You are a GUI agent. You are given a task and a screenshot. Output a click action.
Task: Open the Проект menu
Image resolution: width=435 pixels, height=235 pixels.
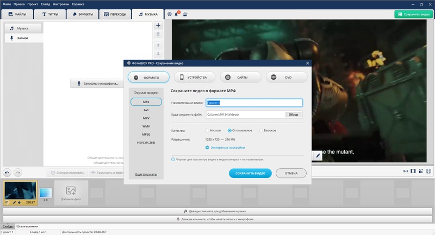[x=33, y=4]
